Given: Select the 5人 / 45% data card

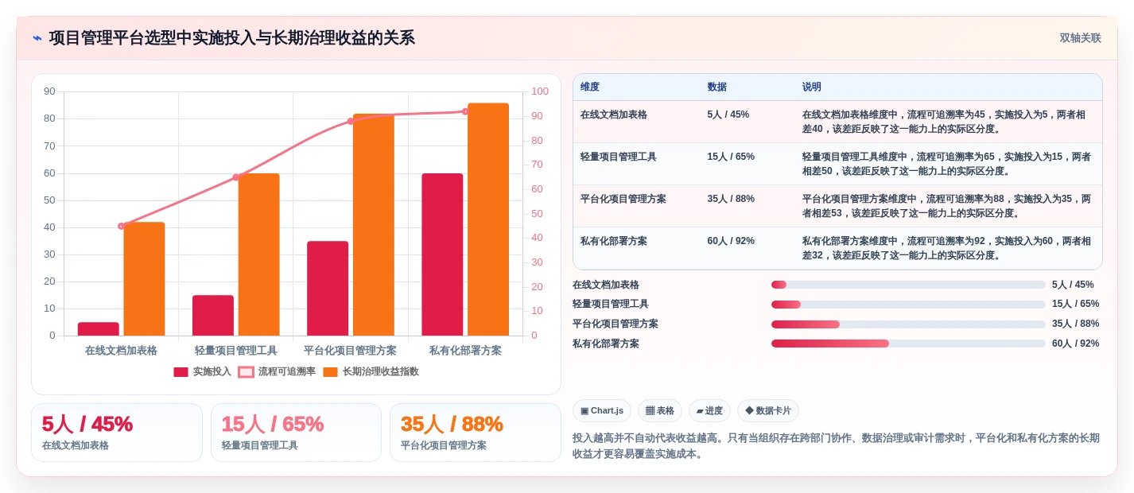Looking at the screenshot, I should click(x=117, y=433).
